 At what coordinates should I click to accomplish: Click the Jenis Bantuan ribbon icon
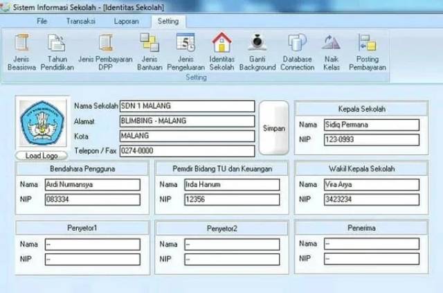[x=149, y=44]
